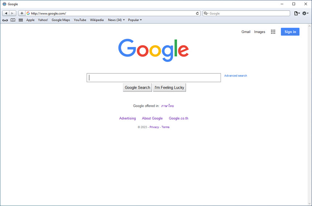Click the blue Sign in button

point(290,32)
